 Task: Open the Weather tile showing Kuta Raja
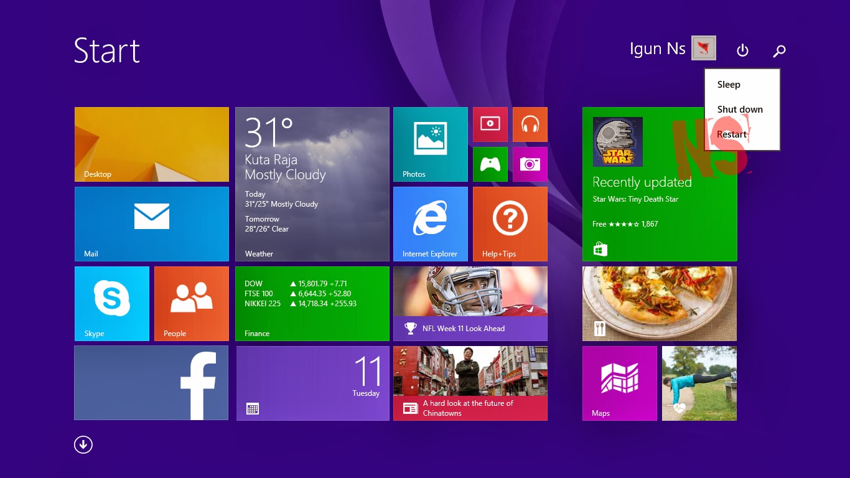tap(312, 184)
